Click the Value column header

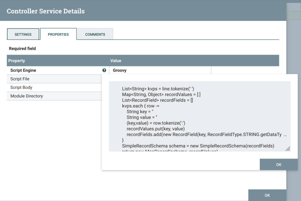point(116,61)
